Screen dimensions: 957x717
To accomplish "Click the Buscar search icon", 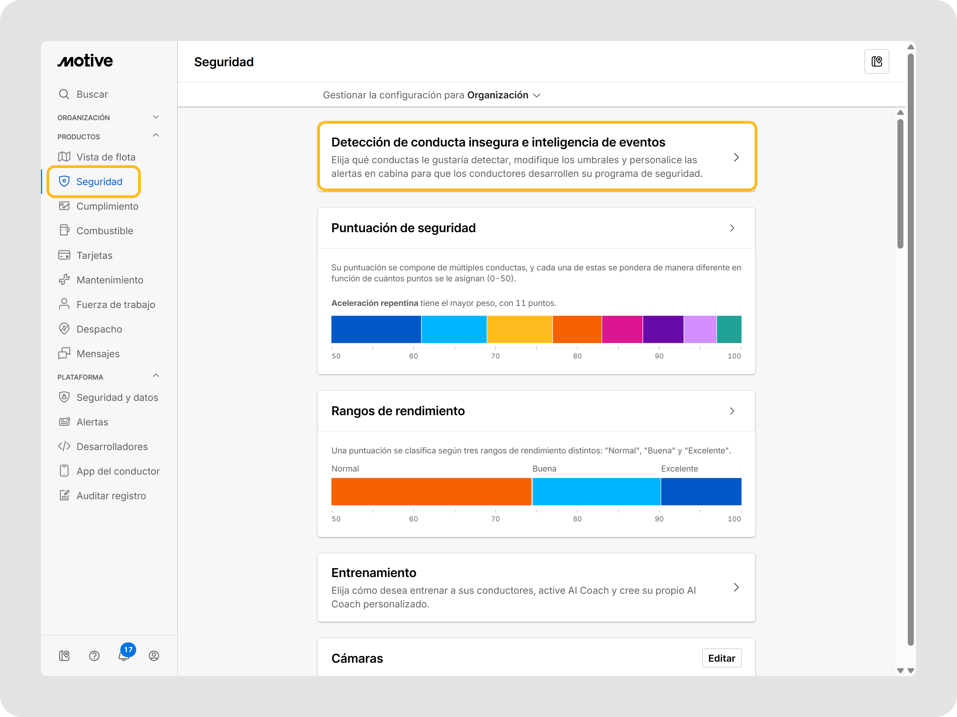I will [x=64, y=94].
